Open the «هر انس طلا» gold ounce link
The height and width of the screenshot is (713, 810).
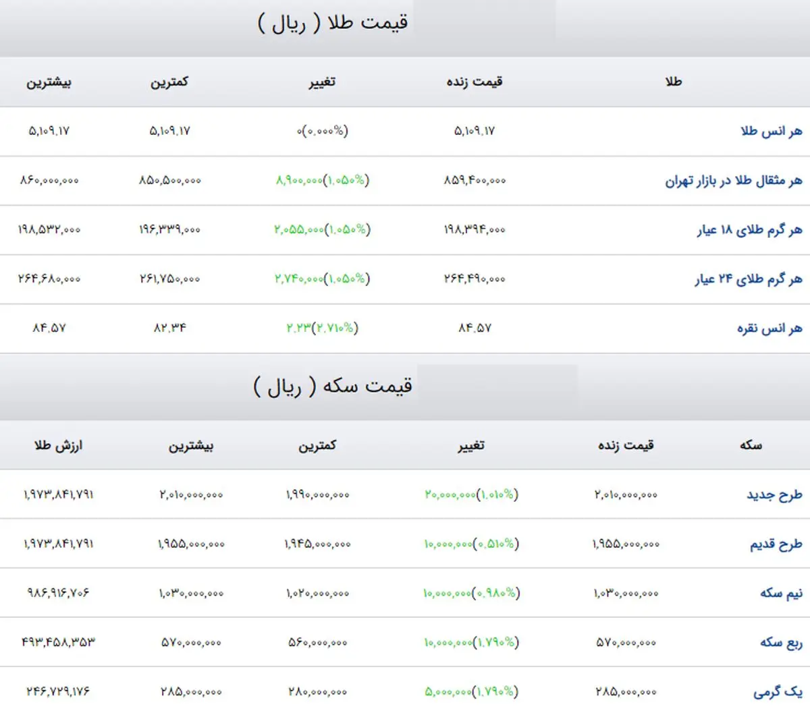(771, 131)
